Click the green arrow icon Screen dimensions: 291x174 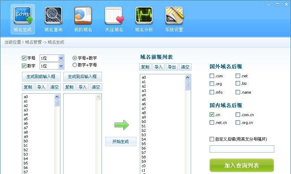[121, 125]
